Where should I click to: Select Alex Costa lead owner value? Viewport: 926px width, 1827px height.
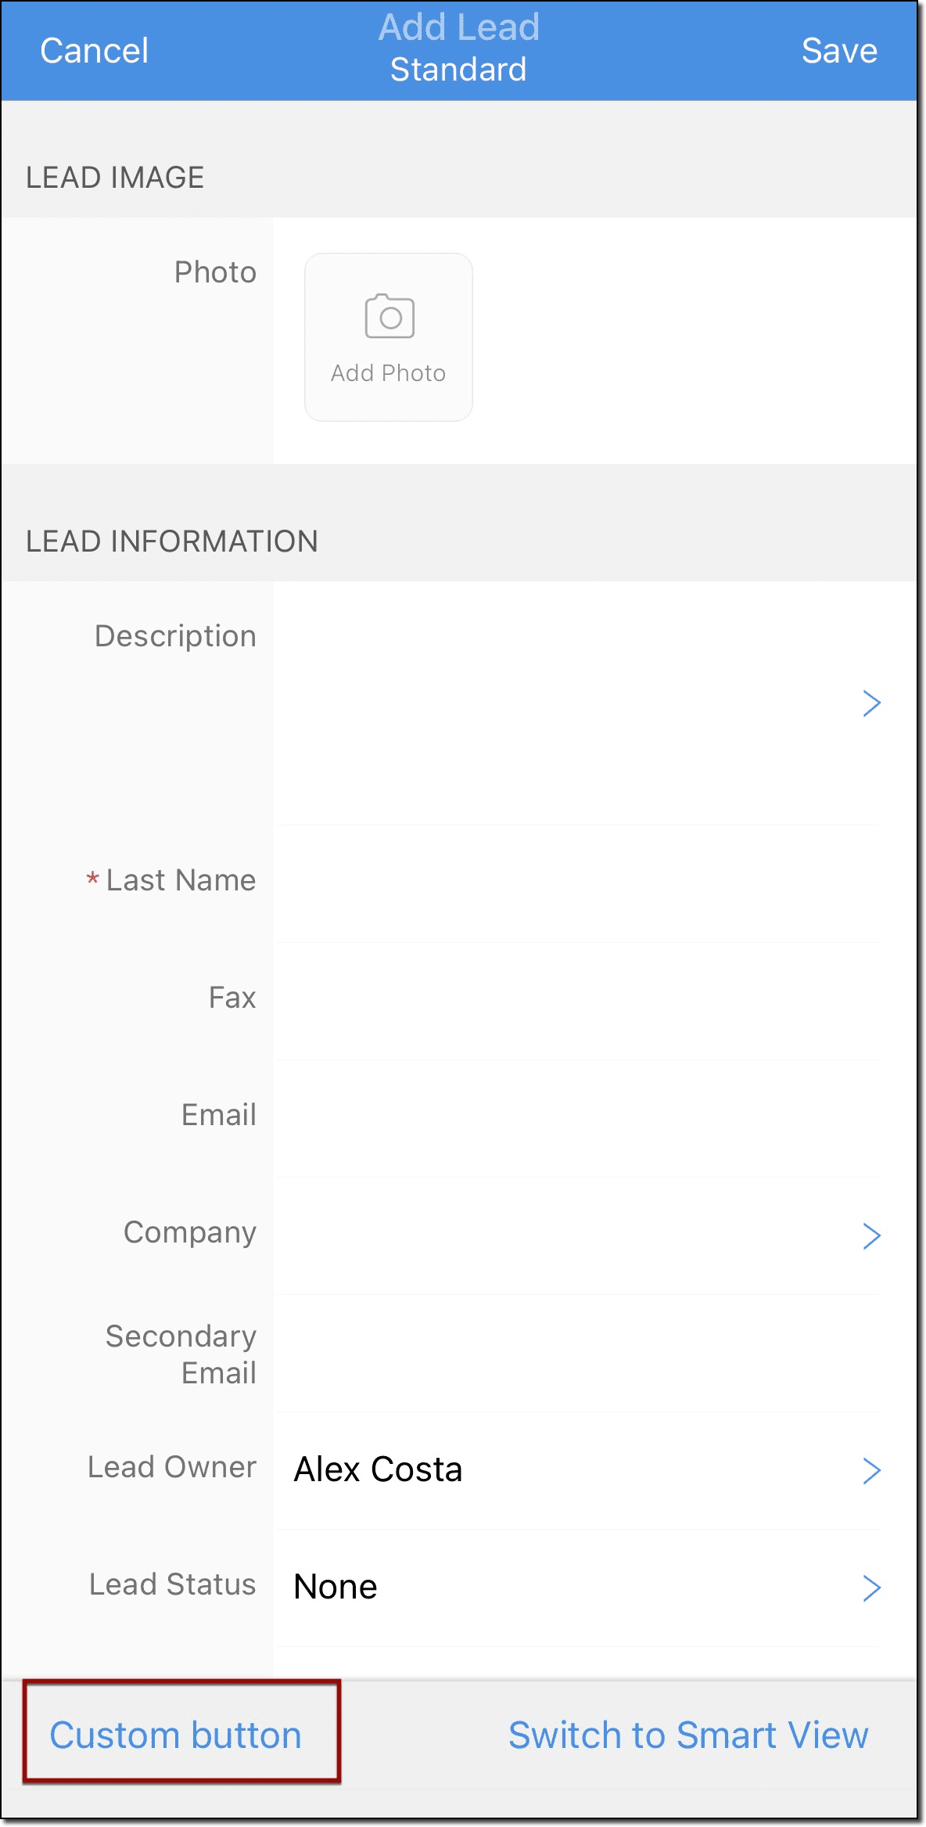click(x=378, y=1469)
